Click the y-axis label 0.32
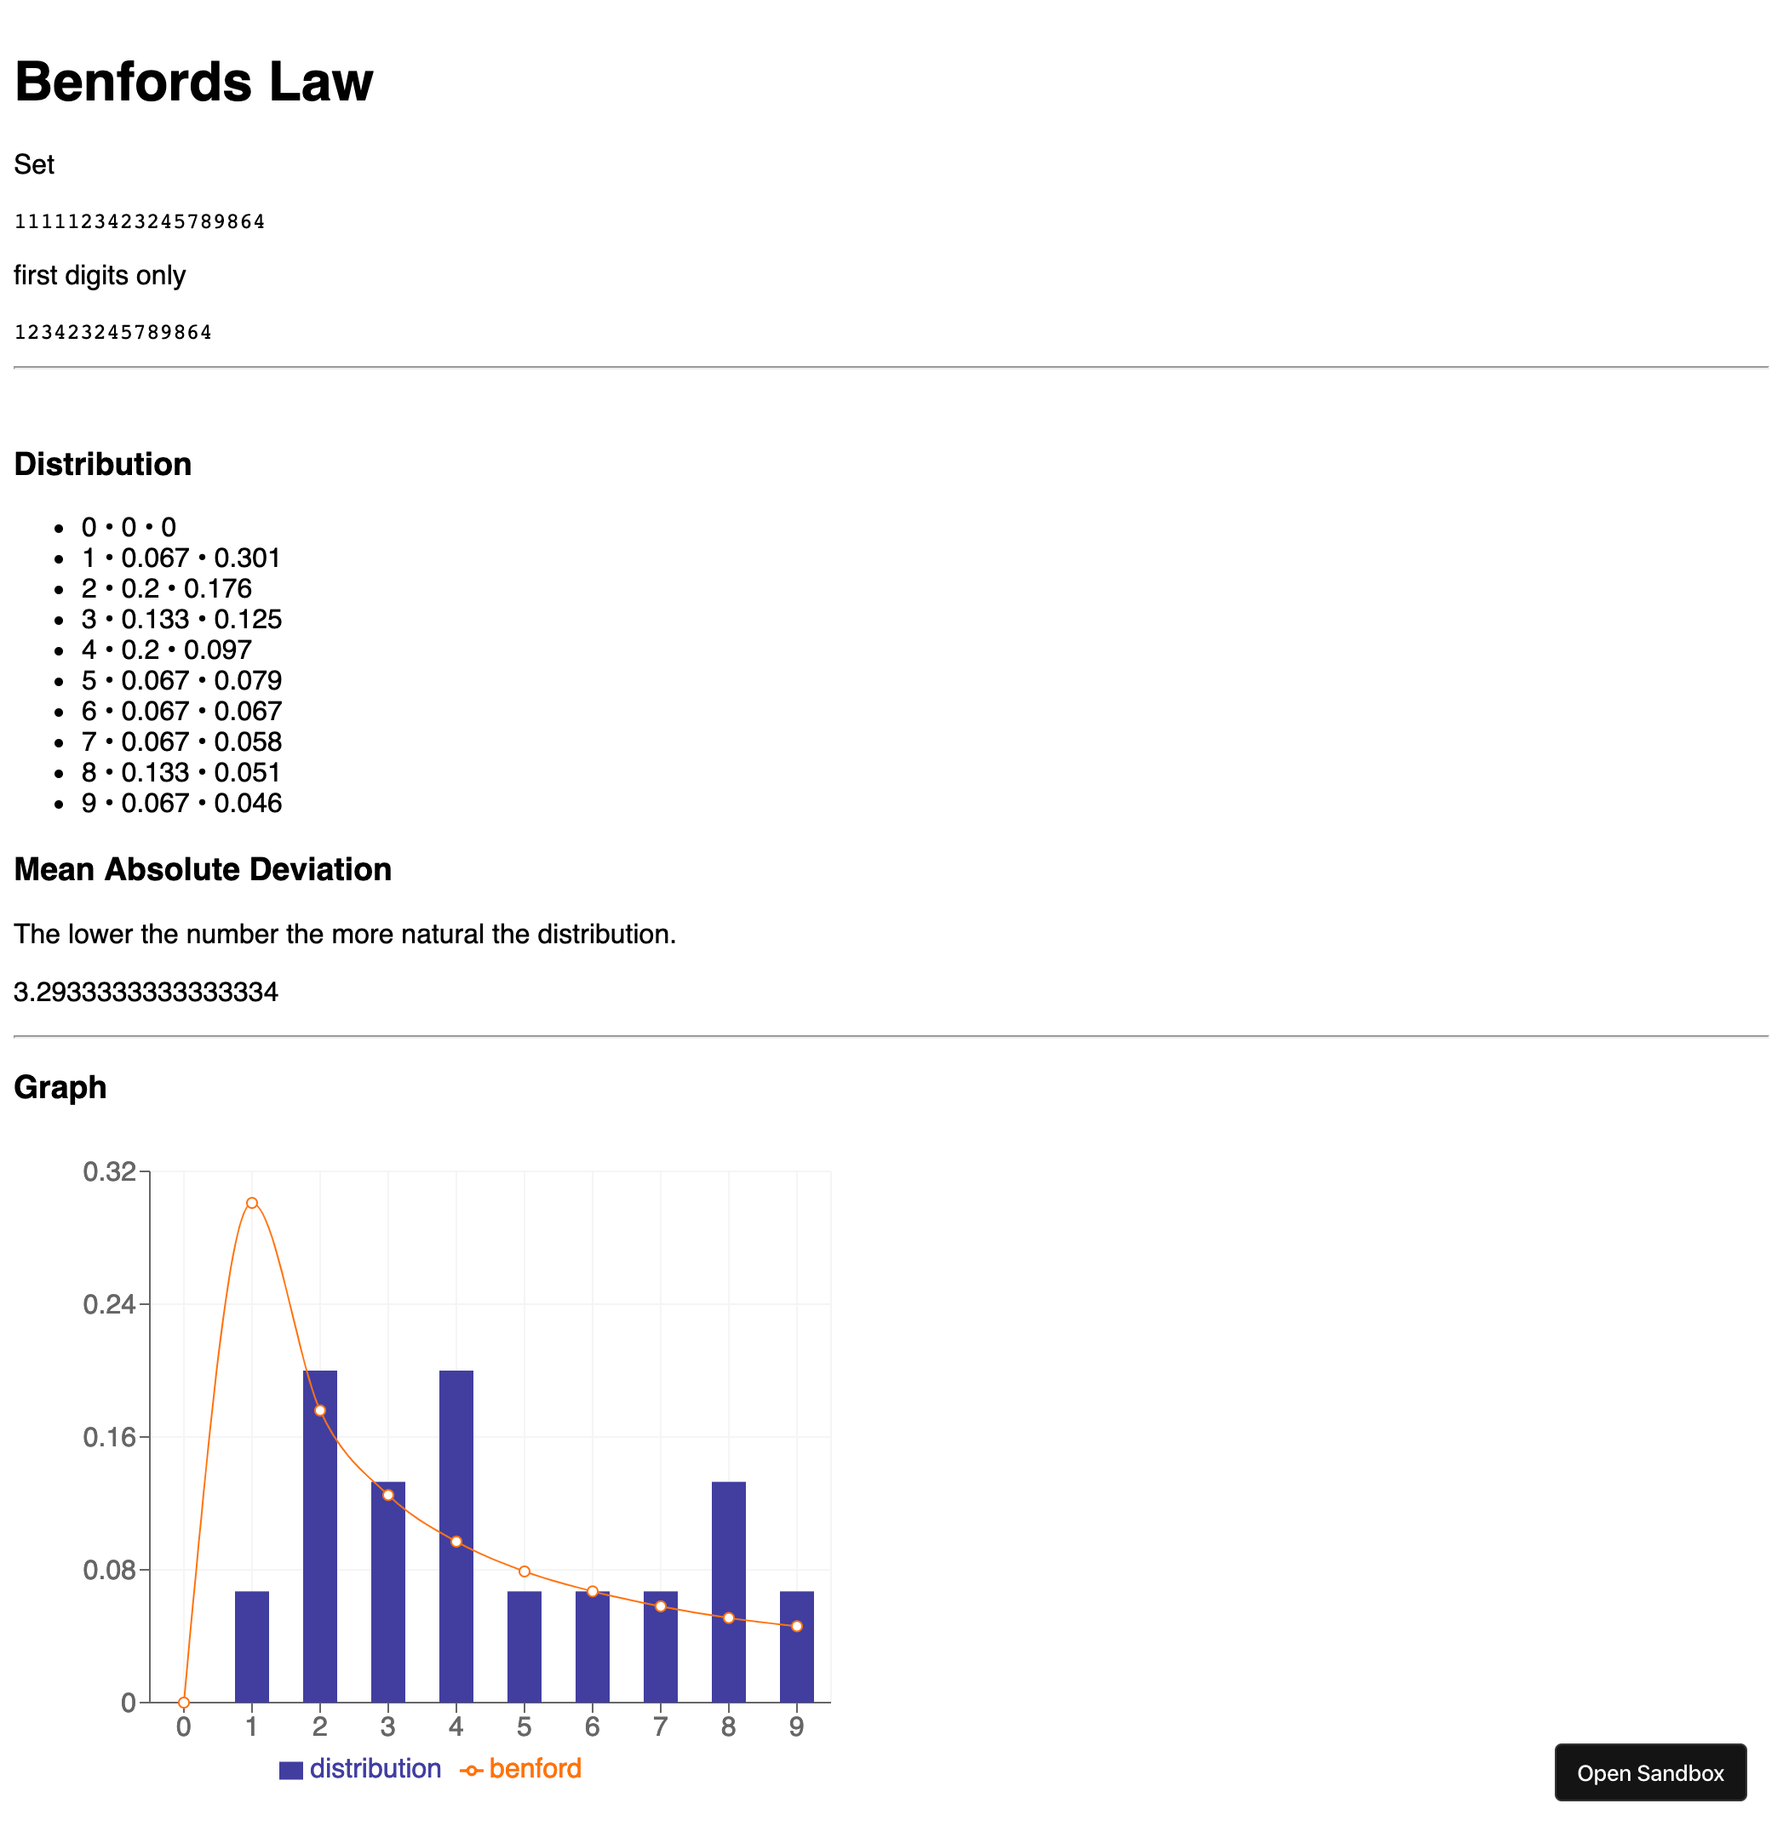The height and width of the screenshot is (1832, 1783). click(x=110, y=1171)
